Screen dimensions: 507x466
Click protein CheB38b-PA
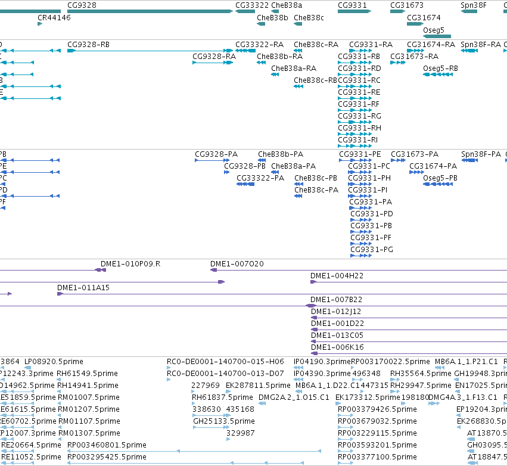click(x=262, y=160)
